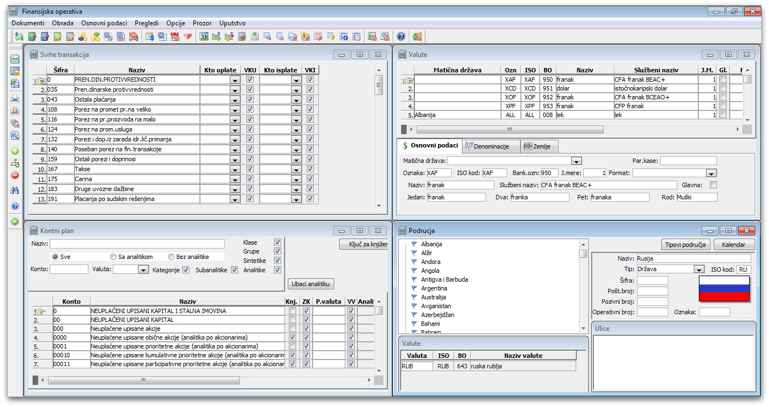Open the Osnovni podaci menu
This screenshot has width=769, height=407.
click(104, 23)
